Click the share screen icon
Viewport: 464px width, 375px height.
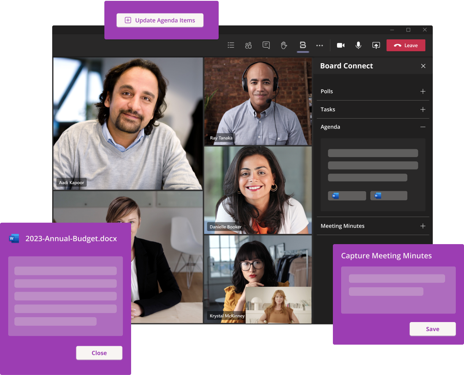[x=376, y=45]
